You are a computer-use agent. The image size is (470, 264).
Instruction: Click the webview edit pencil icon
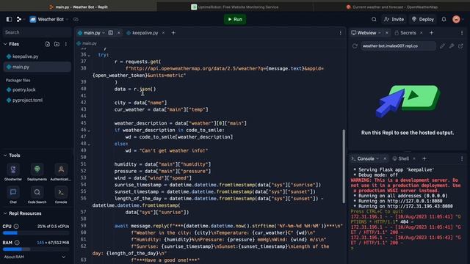tap(442, 46)
